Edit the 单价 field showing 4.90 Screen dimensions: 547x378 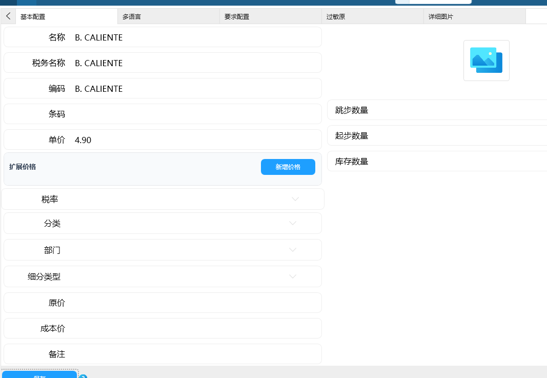[163, 140]
